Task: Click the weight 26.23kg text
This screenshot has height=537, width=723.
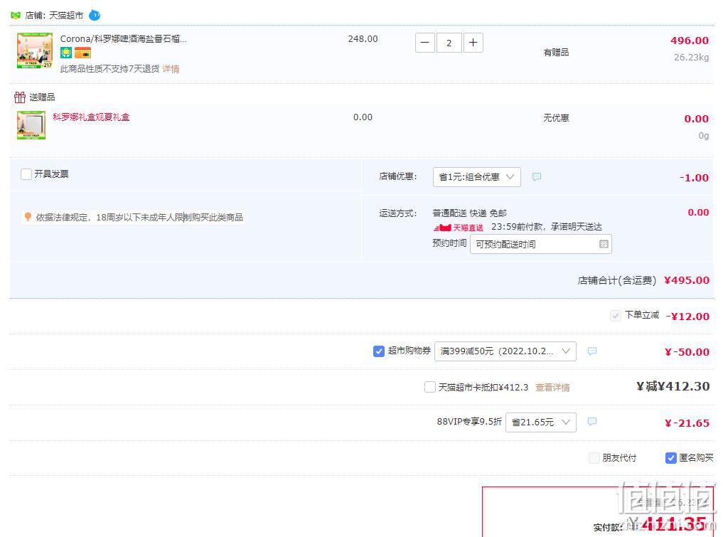Action: coord(691,58)
